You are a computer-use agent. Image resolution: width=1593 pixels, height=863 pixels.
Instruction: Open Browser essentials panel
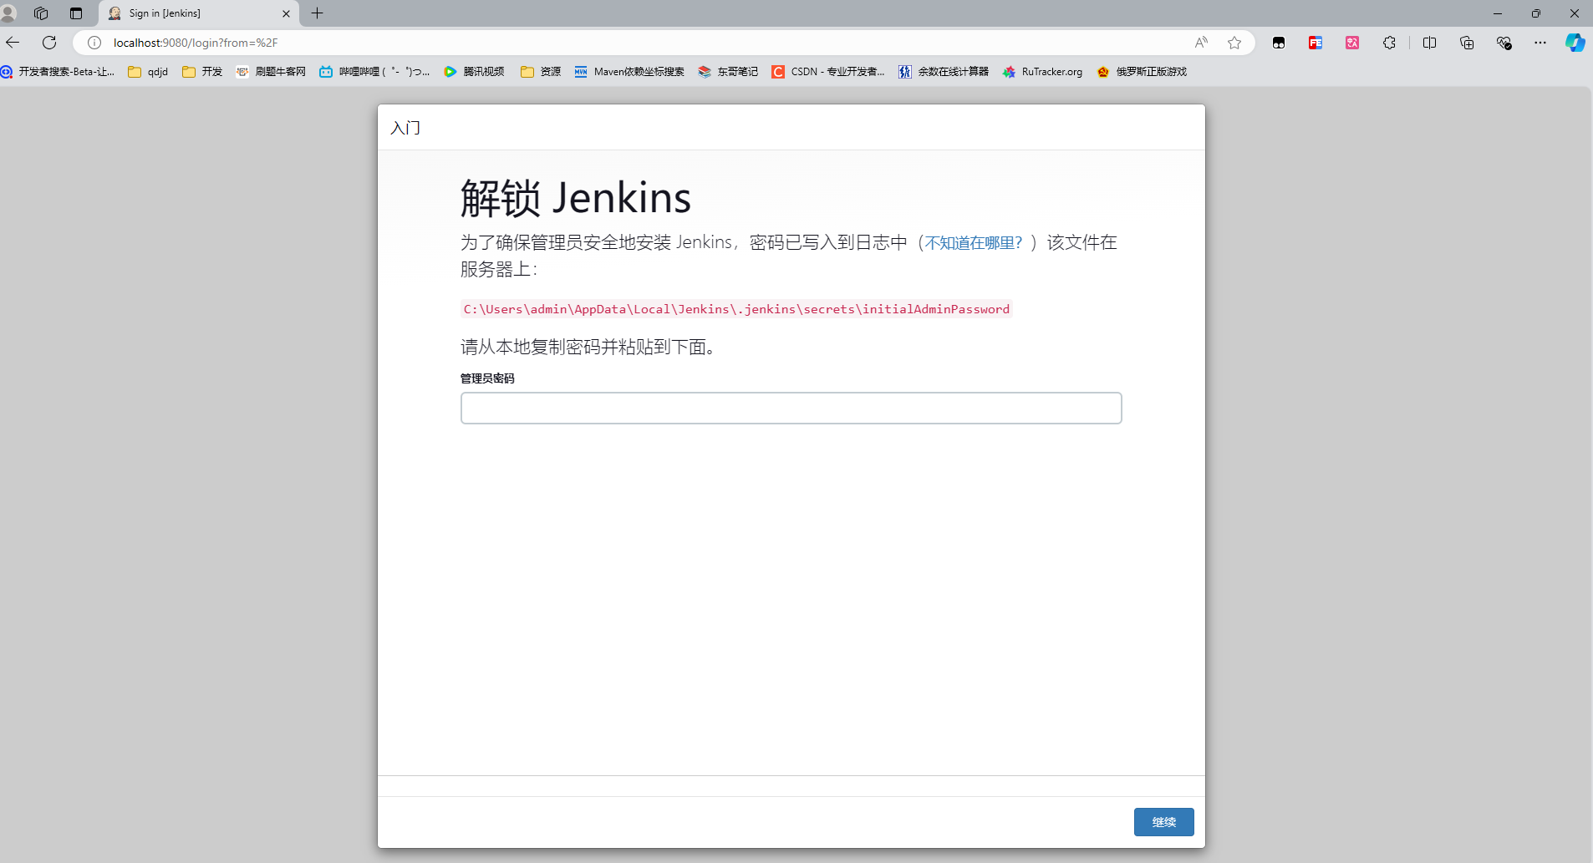coord(1504,43)
